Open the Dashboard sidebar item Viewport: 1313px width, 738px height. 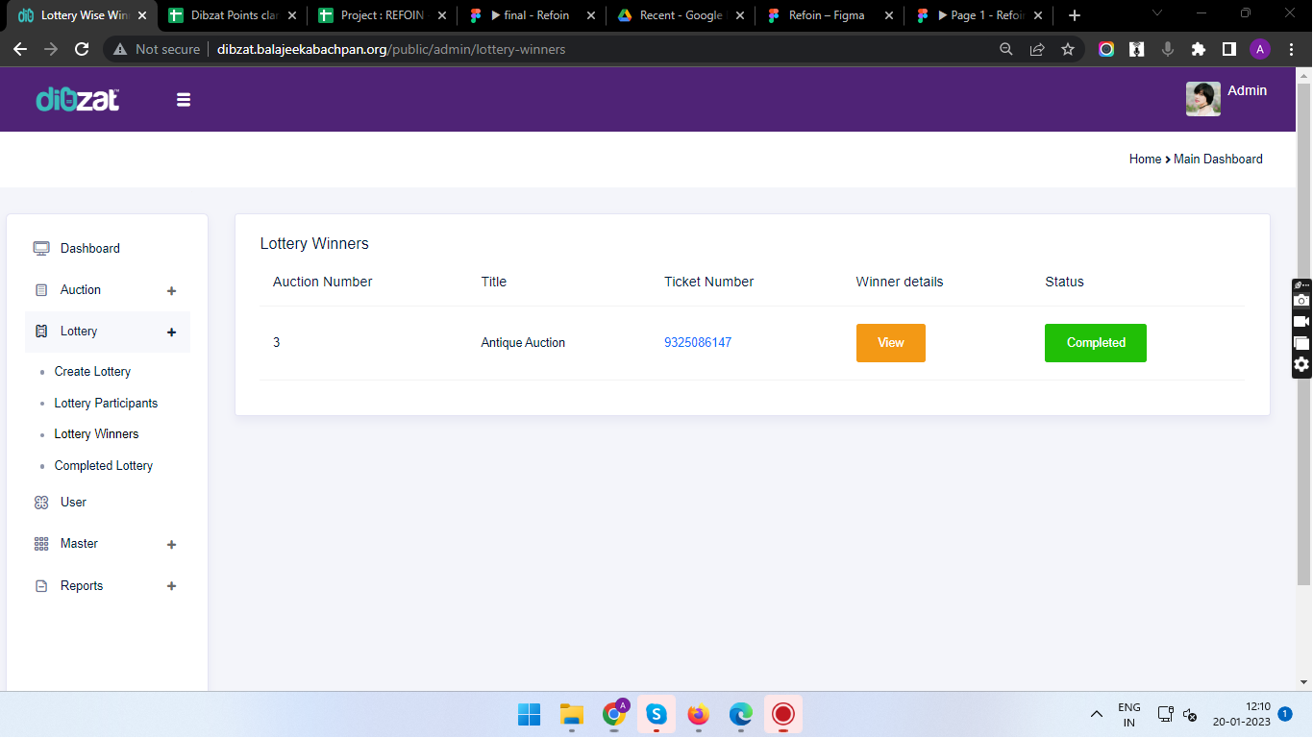click(x=89, y=248)
